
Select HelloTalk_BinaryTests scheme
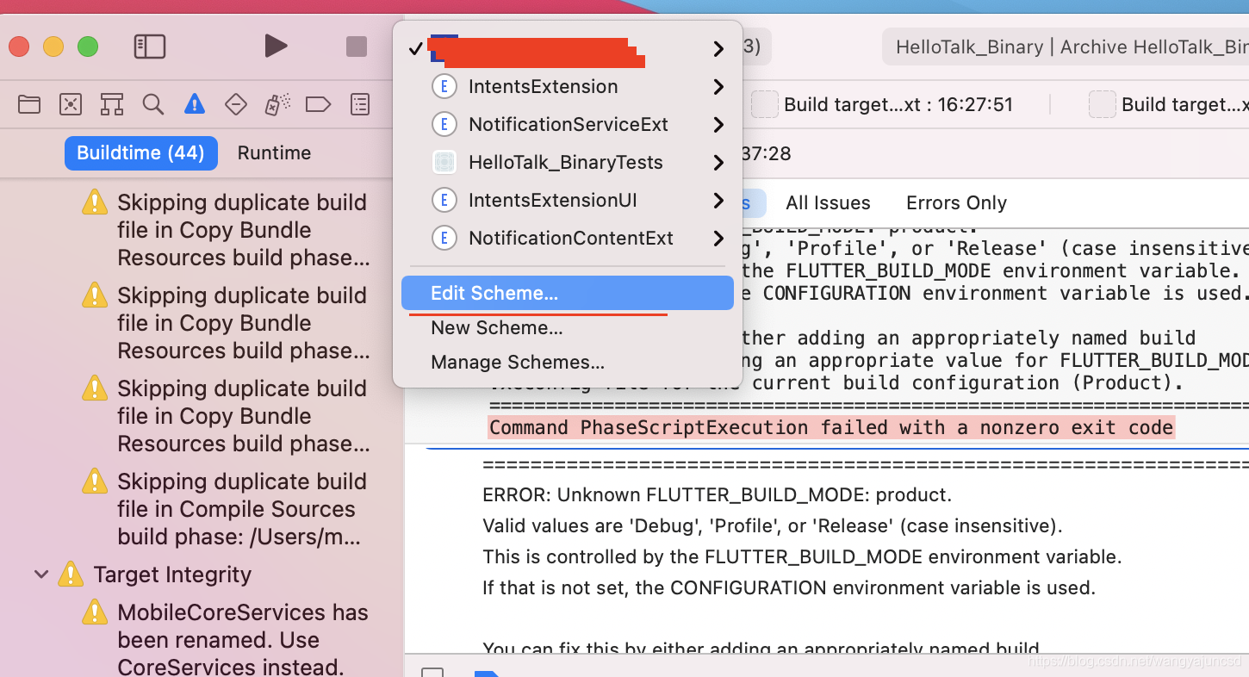tap(566, 162)
